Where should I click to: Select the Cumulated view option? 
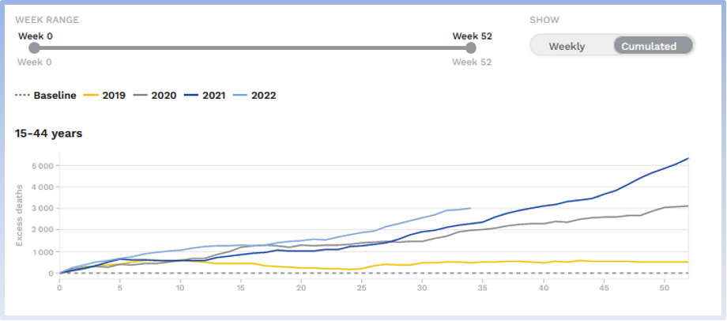point(648,46)
